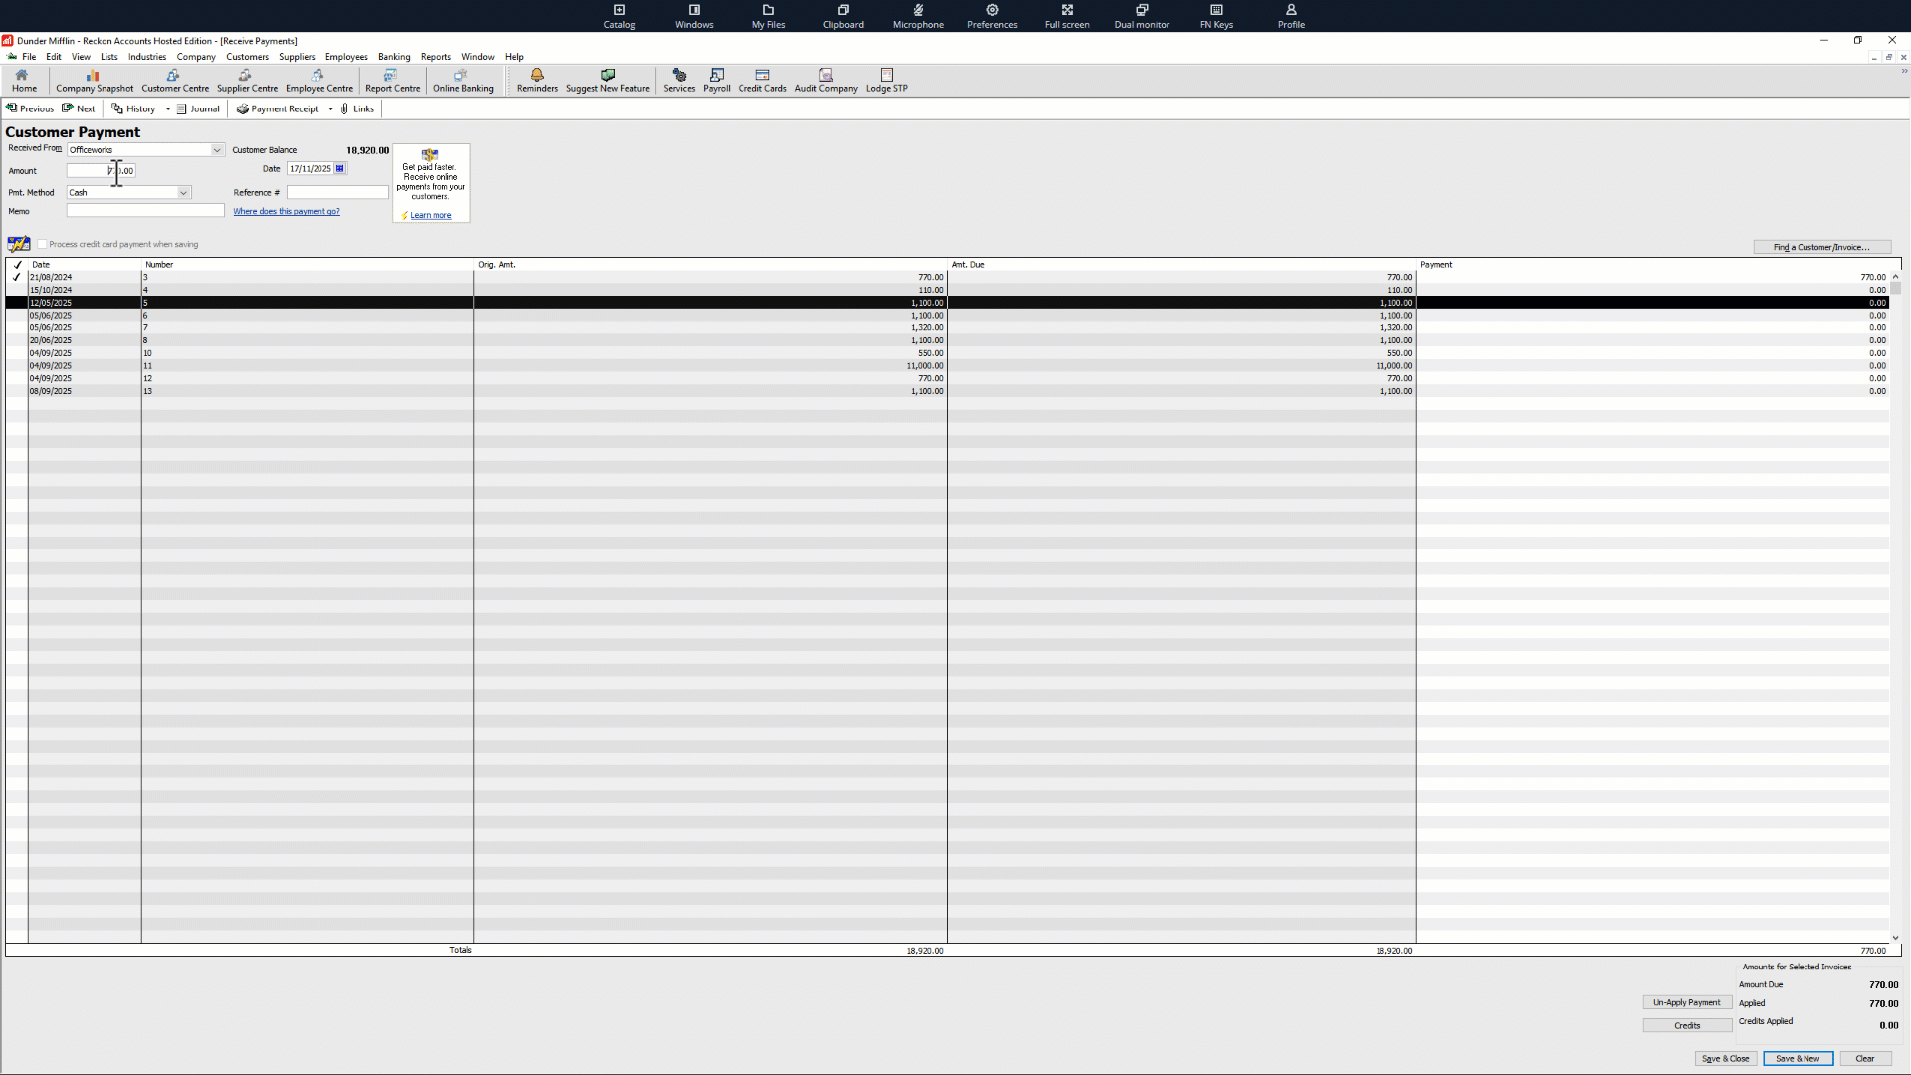Open the Banking menu
This screenshot has width=1911, height=1075.
(x=394, y=57)
